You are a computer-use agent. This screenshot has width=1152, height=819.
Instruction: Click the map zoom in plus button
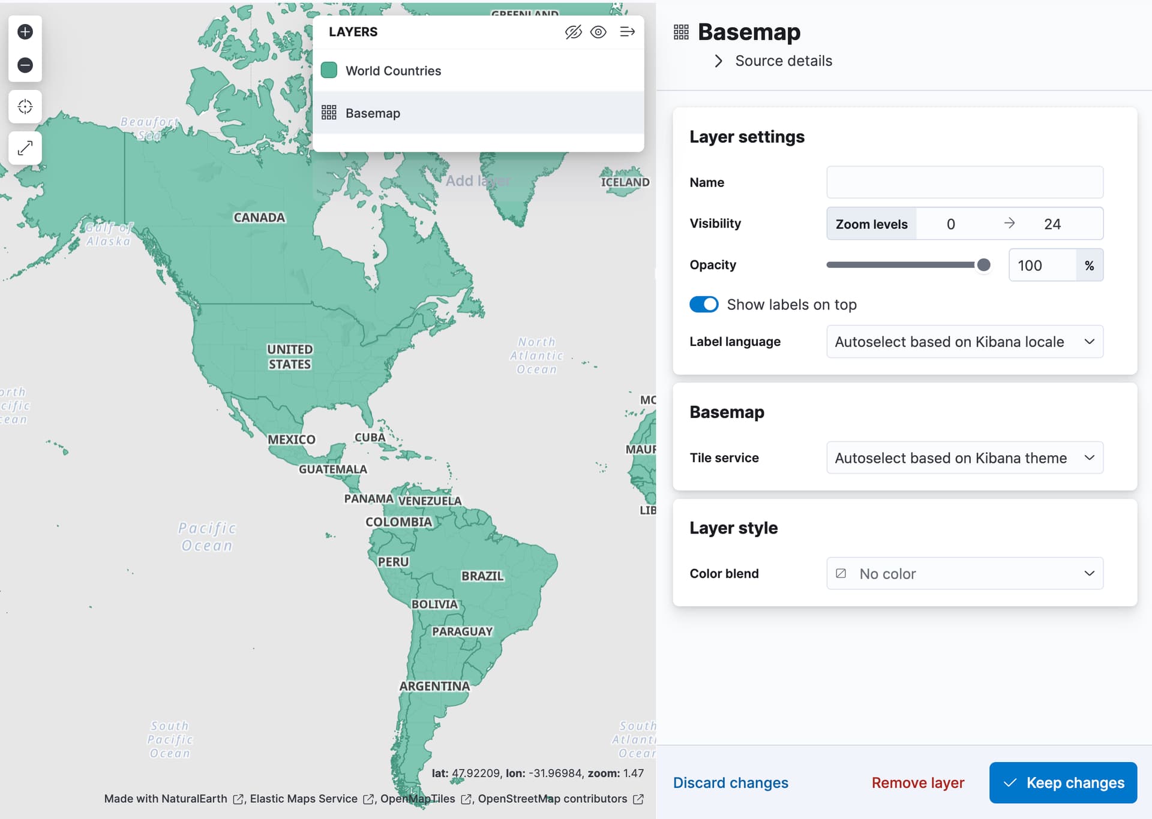(x=25, y=32)
